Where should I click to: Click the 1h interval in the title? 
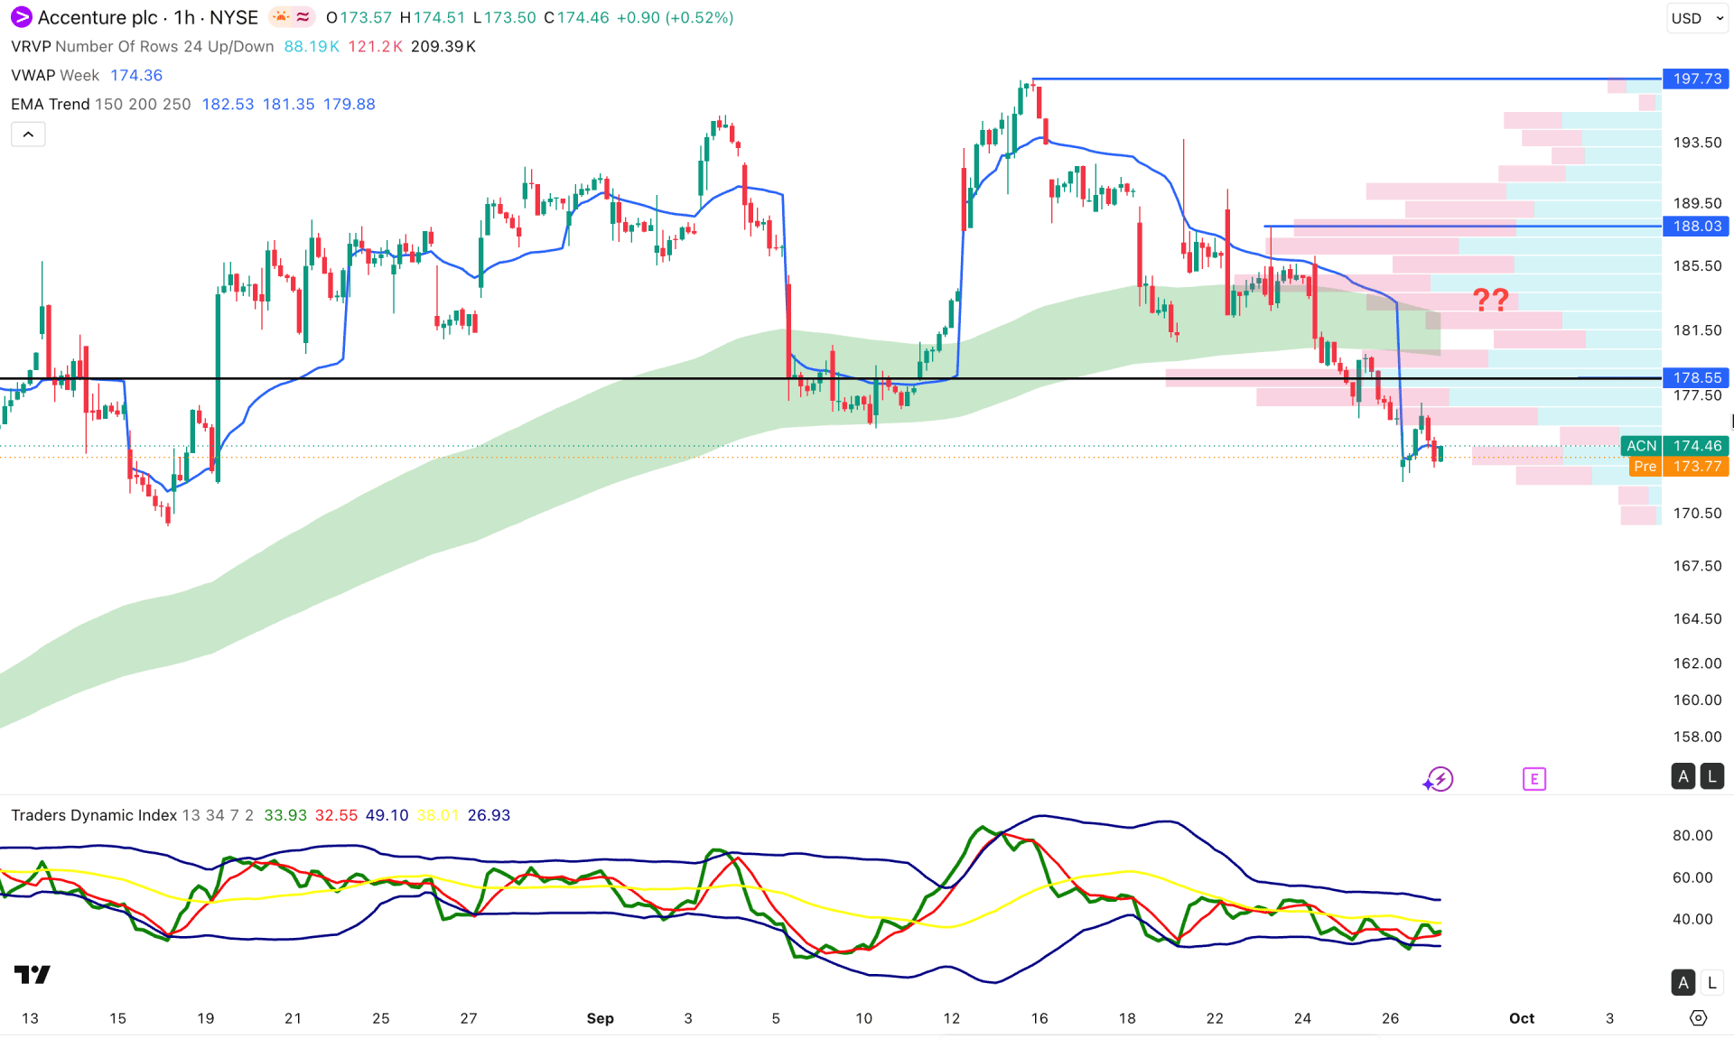click(184, 17)
